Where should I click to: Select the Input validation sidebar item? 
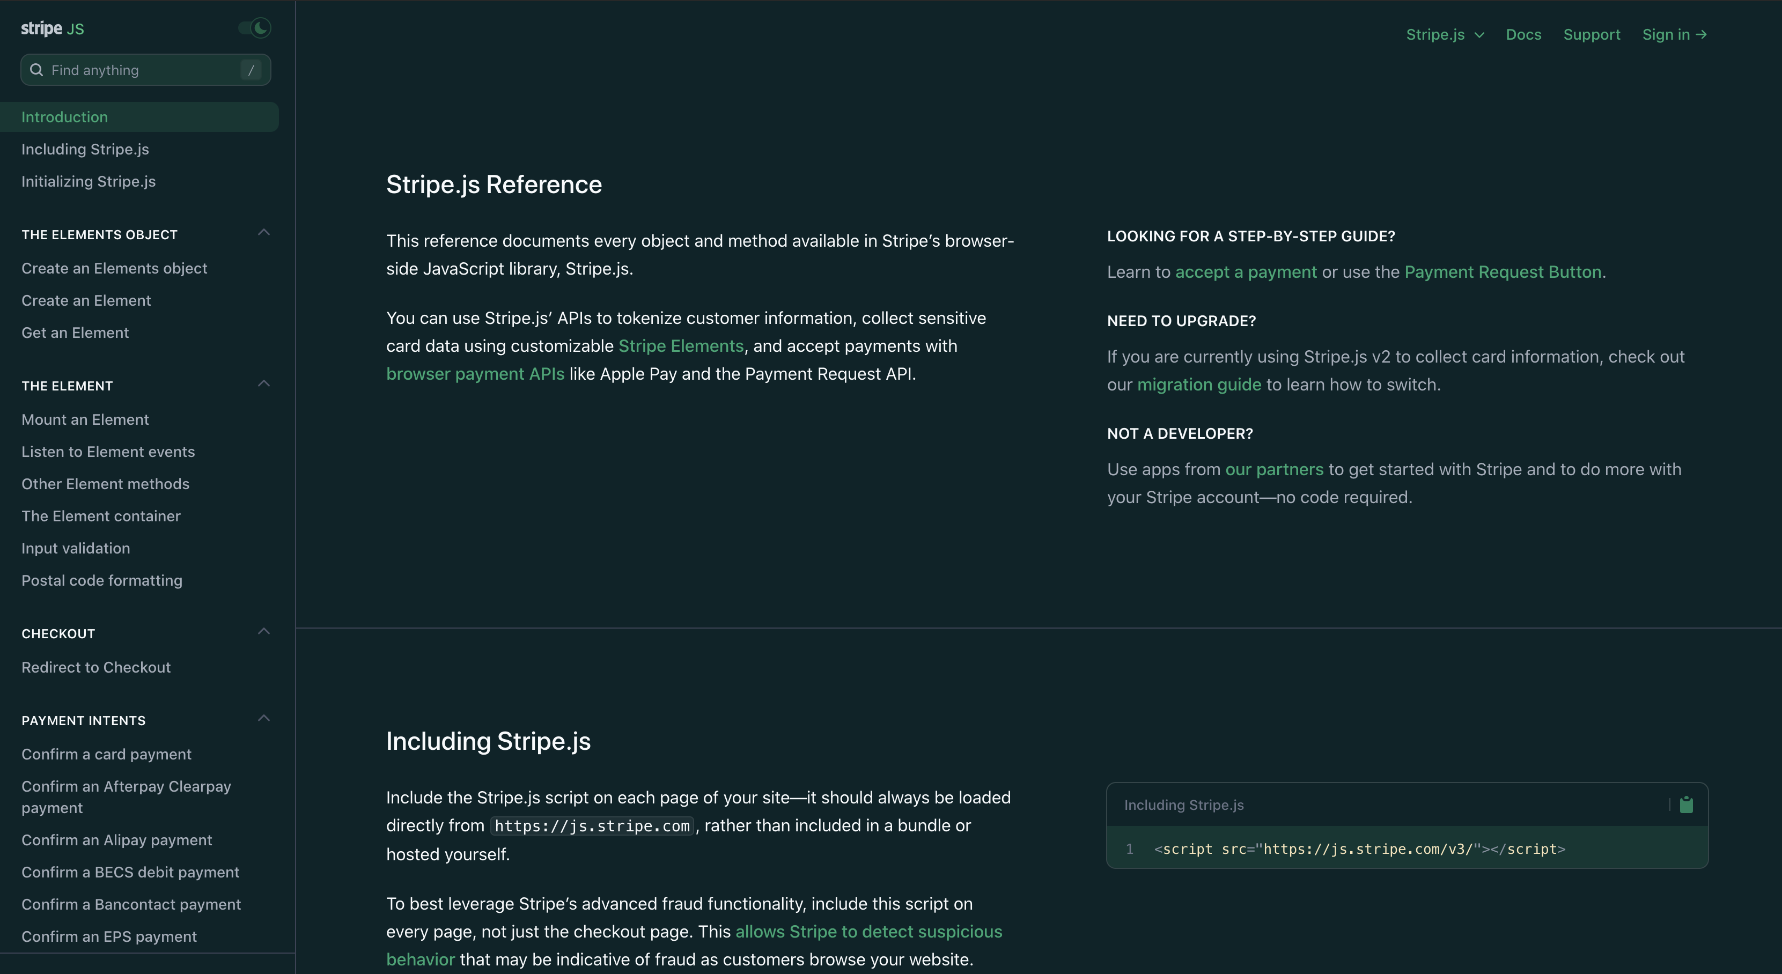coord(76,548)
